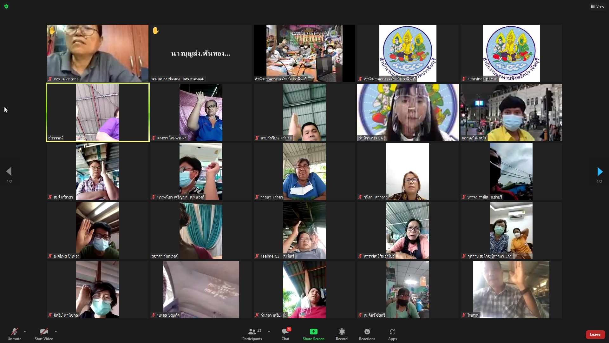Open the View layout menu

tap(597, 6)
